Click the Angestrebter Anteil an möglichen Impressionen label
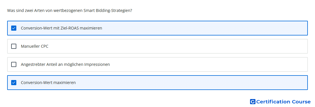Image resolution: width=315 pixels, height=107 pixels. (65, 64)
